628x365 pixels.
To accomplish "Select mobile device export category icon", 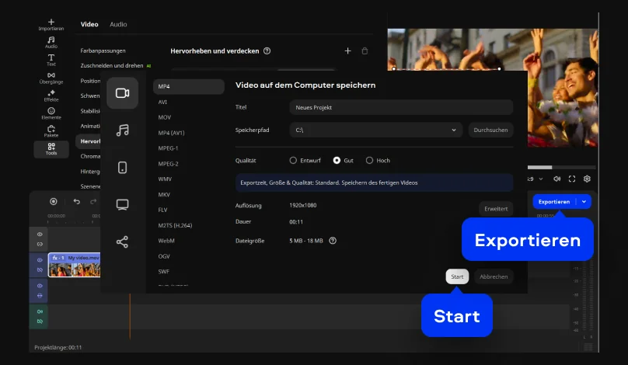I will [x=122, y=167].
